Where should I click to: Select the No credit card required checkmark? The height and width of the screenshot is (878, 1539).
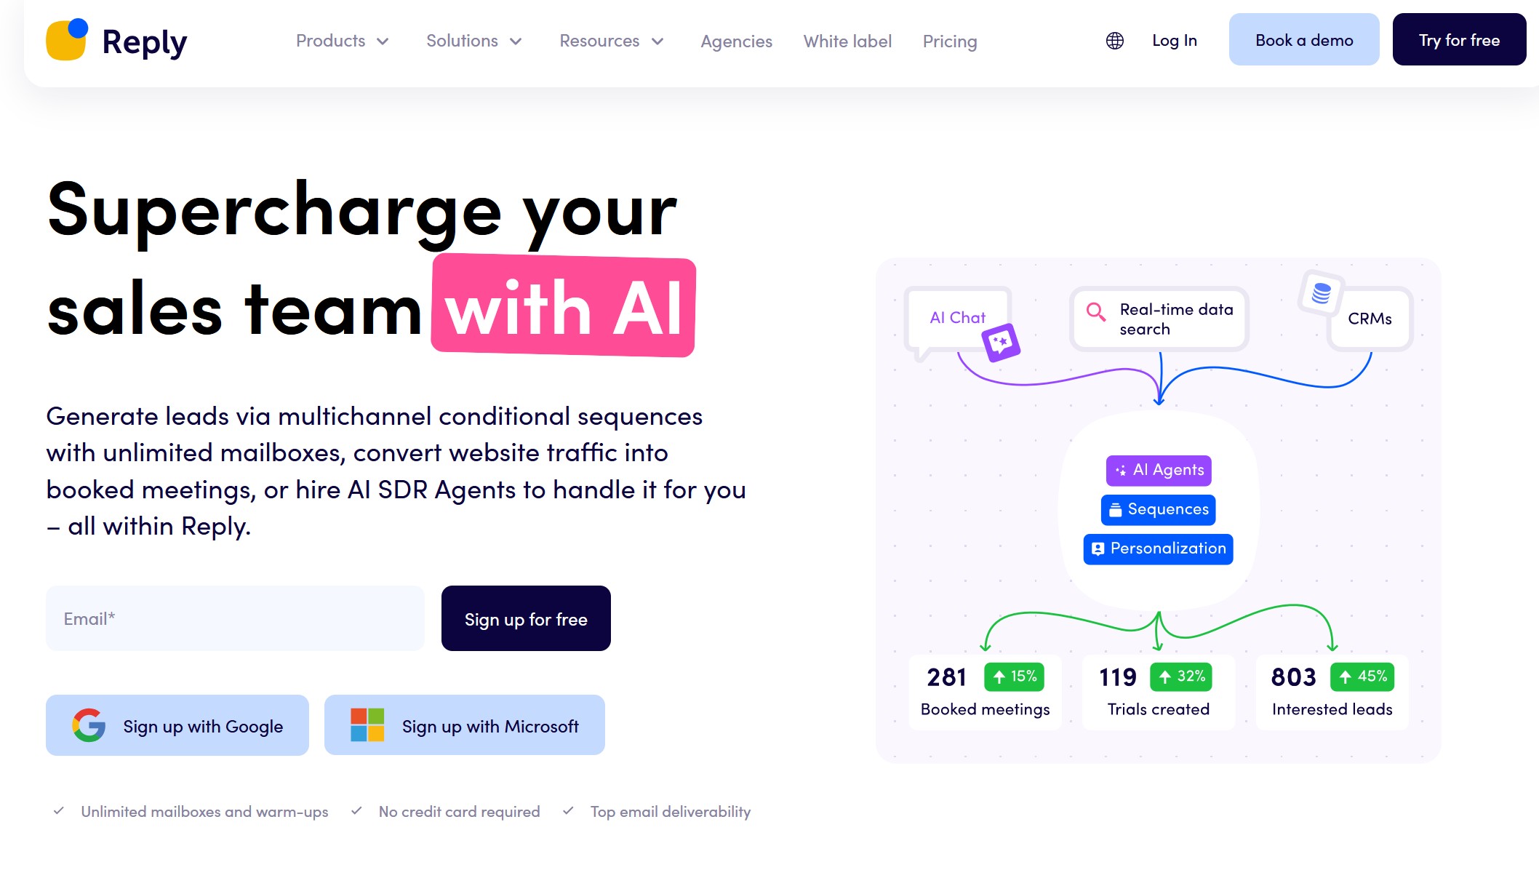pyautogui.click(x=357, y=811)
